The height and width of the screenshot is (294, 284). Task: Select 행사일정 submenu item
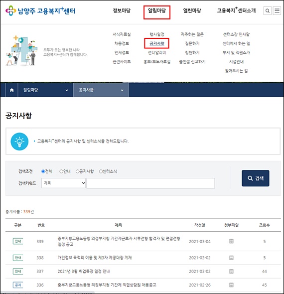[157, 34]
